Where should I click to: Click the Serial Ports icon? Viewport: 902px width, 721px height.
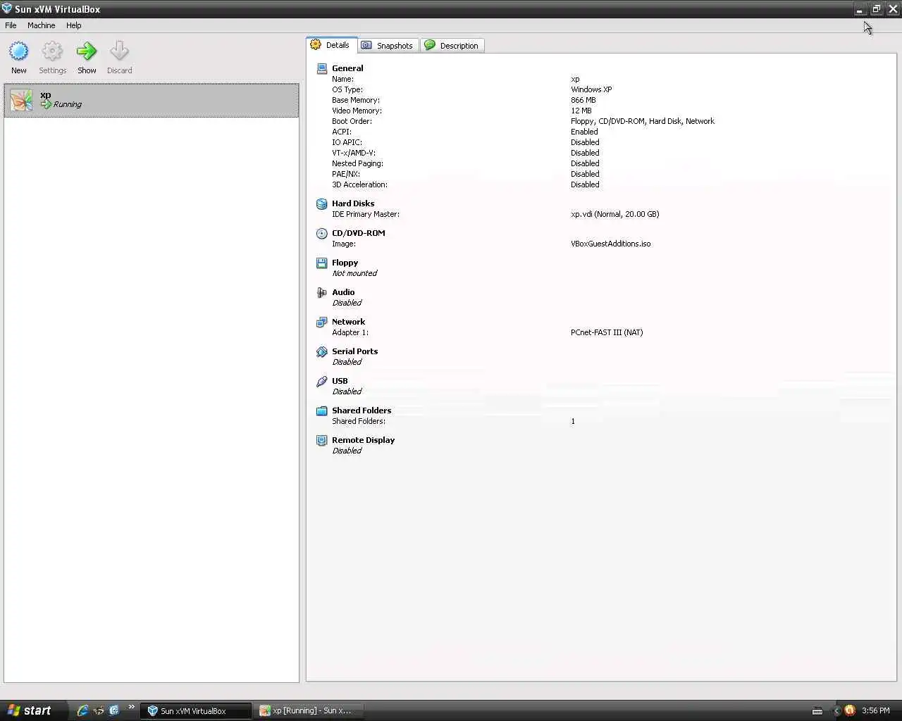coord(322,351)
